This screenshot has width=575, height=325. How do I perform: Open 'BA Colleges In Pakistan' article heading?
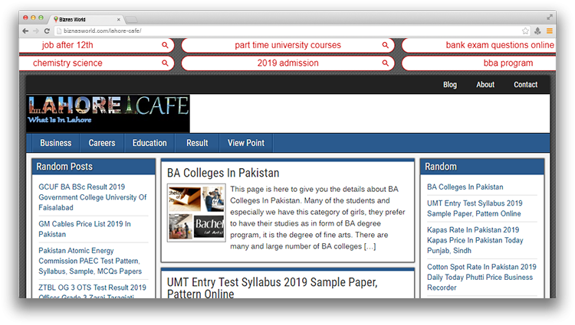(x=223, y=173)
